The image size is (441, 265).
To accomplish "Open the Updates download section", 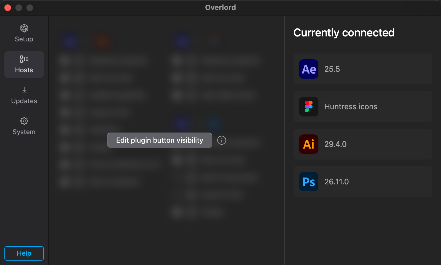I will click(24, 95).
